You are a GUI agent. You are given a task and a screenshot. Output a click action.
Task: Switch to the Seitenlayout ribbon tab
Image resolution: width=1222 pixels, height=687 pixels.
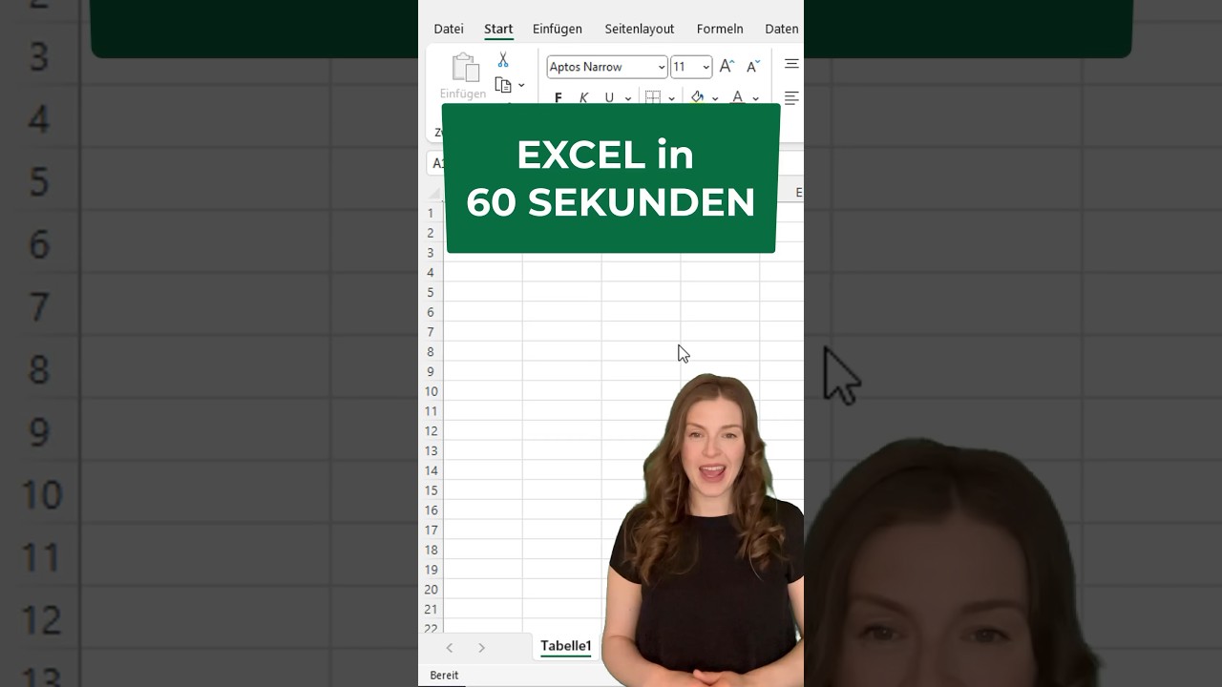[x=640, y=29]
